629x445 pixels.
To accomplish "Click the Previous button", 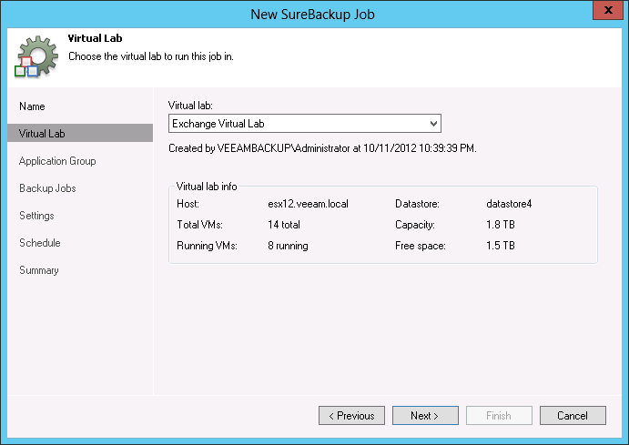I will pos(351,415).
